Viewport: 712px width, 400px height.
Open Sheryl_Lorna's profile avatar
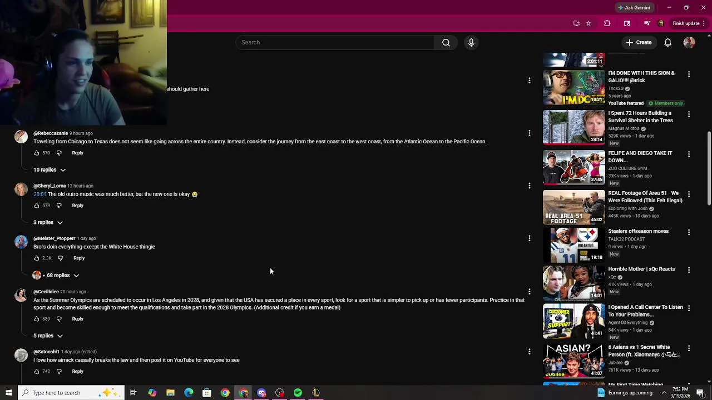click(21, 189)
